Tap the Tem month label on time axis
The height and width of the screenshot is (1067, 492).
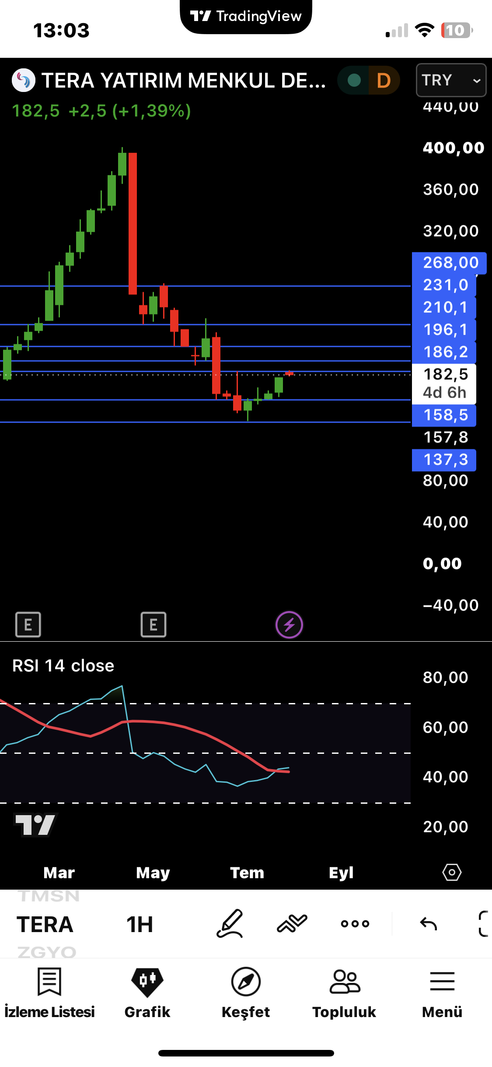[247, 873]
